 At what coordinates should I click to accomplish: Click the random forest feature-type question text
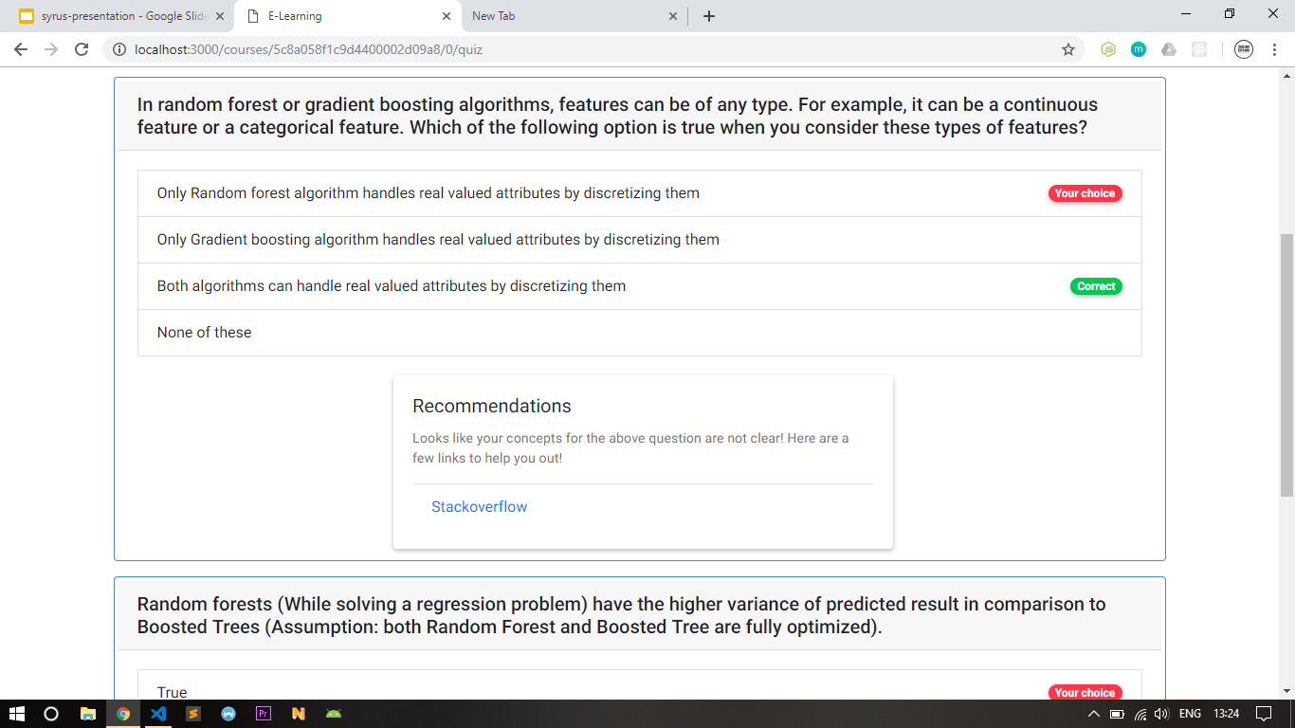click(x=617, y=116)
